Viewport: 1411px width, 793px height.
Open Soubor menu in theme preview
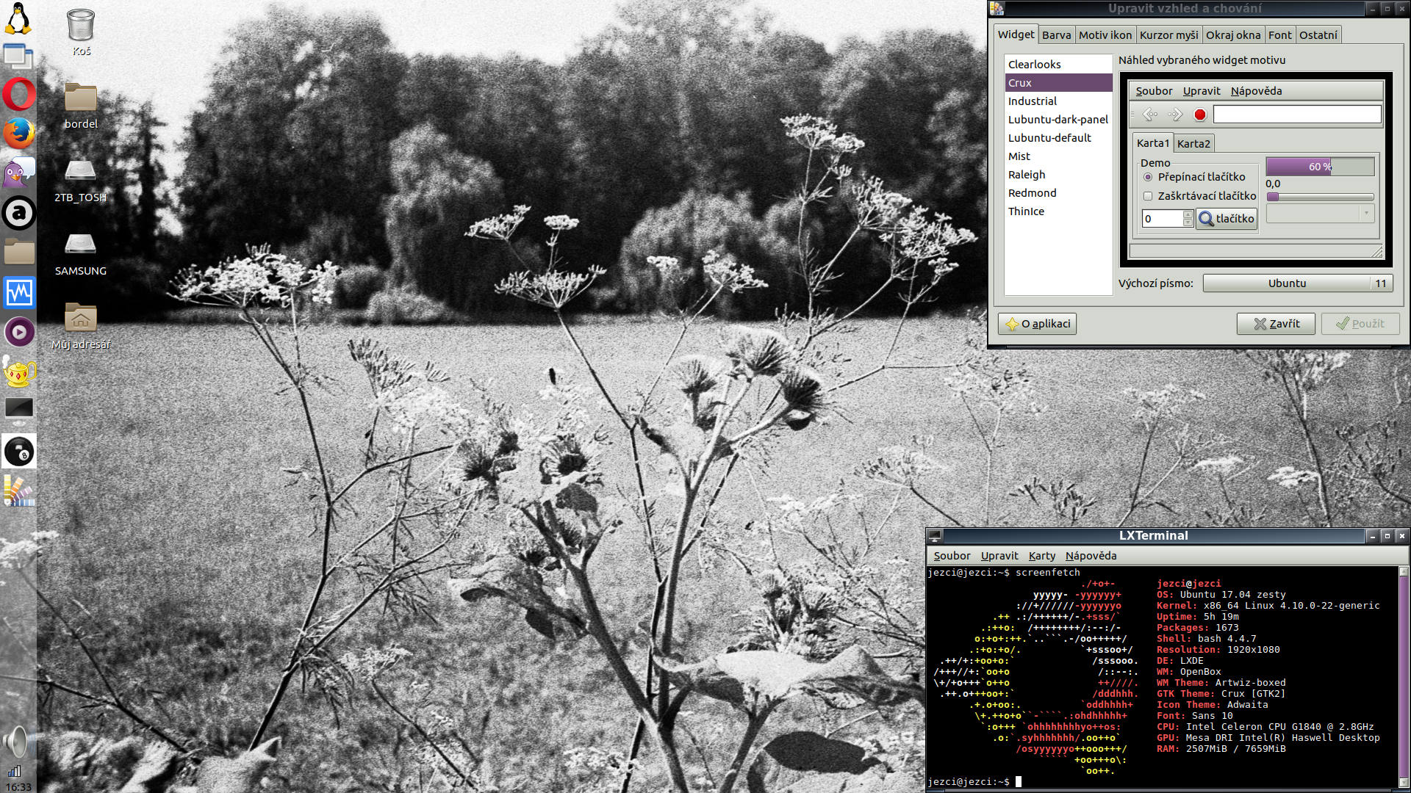[1154, 91]
